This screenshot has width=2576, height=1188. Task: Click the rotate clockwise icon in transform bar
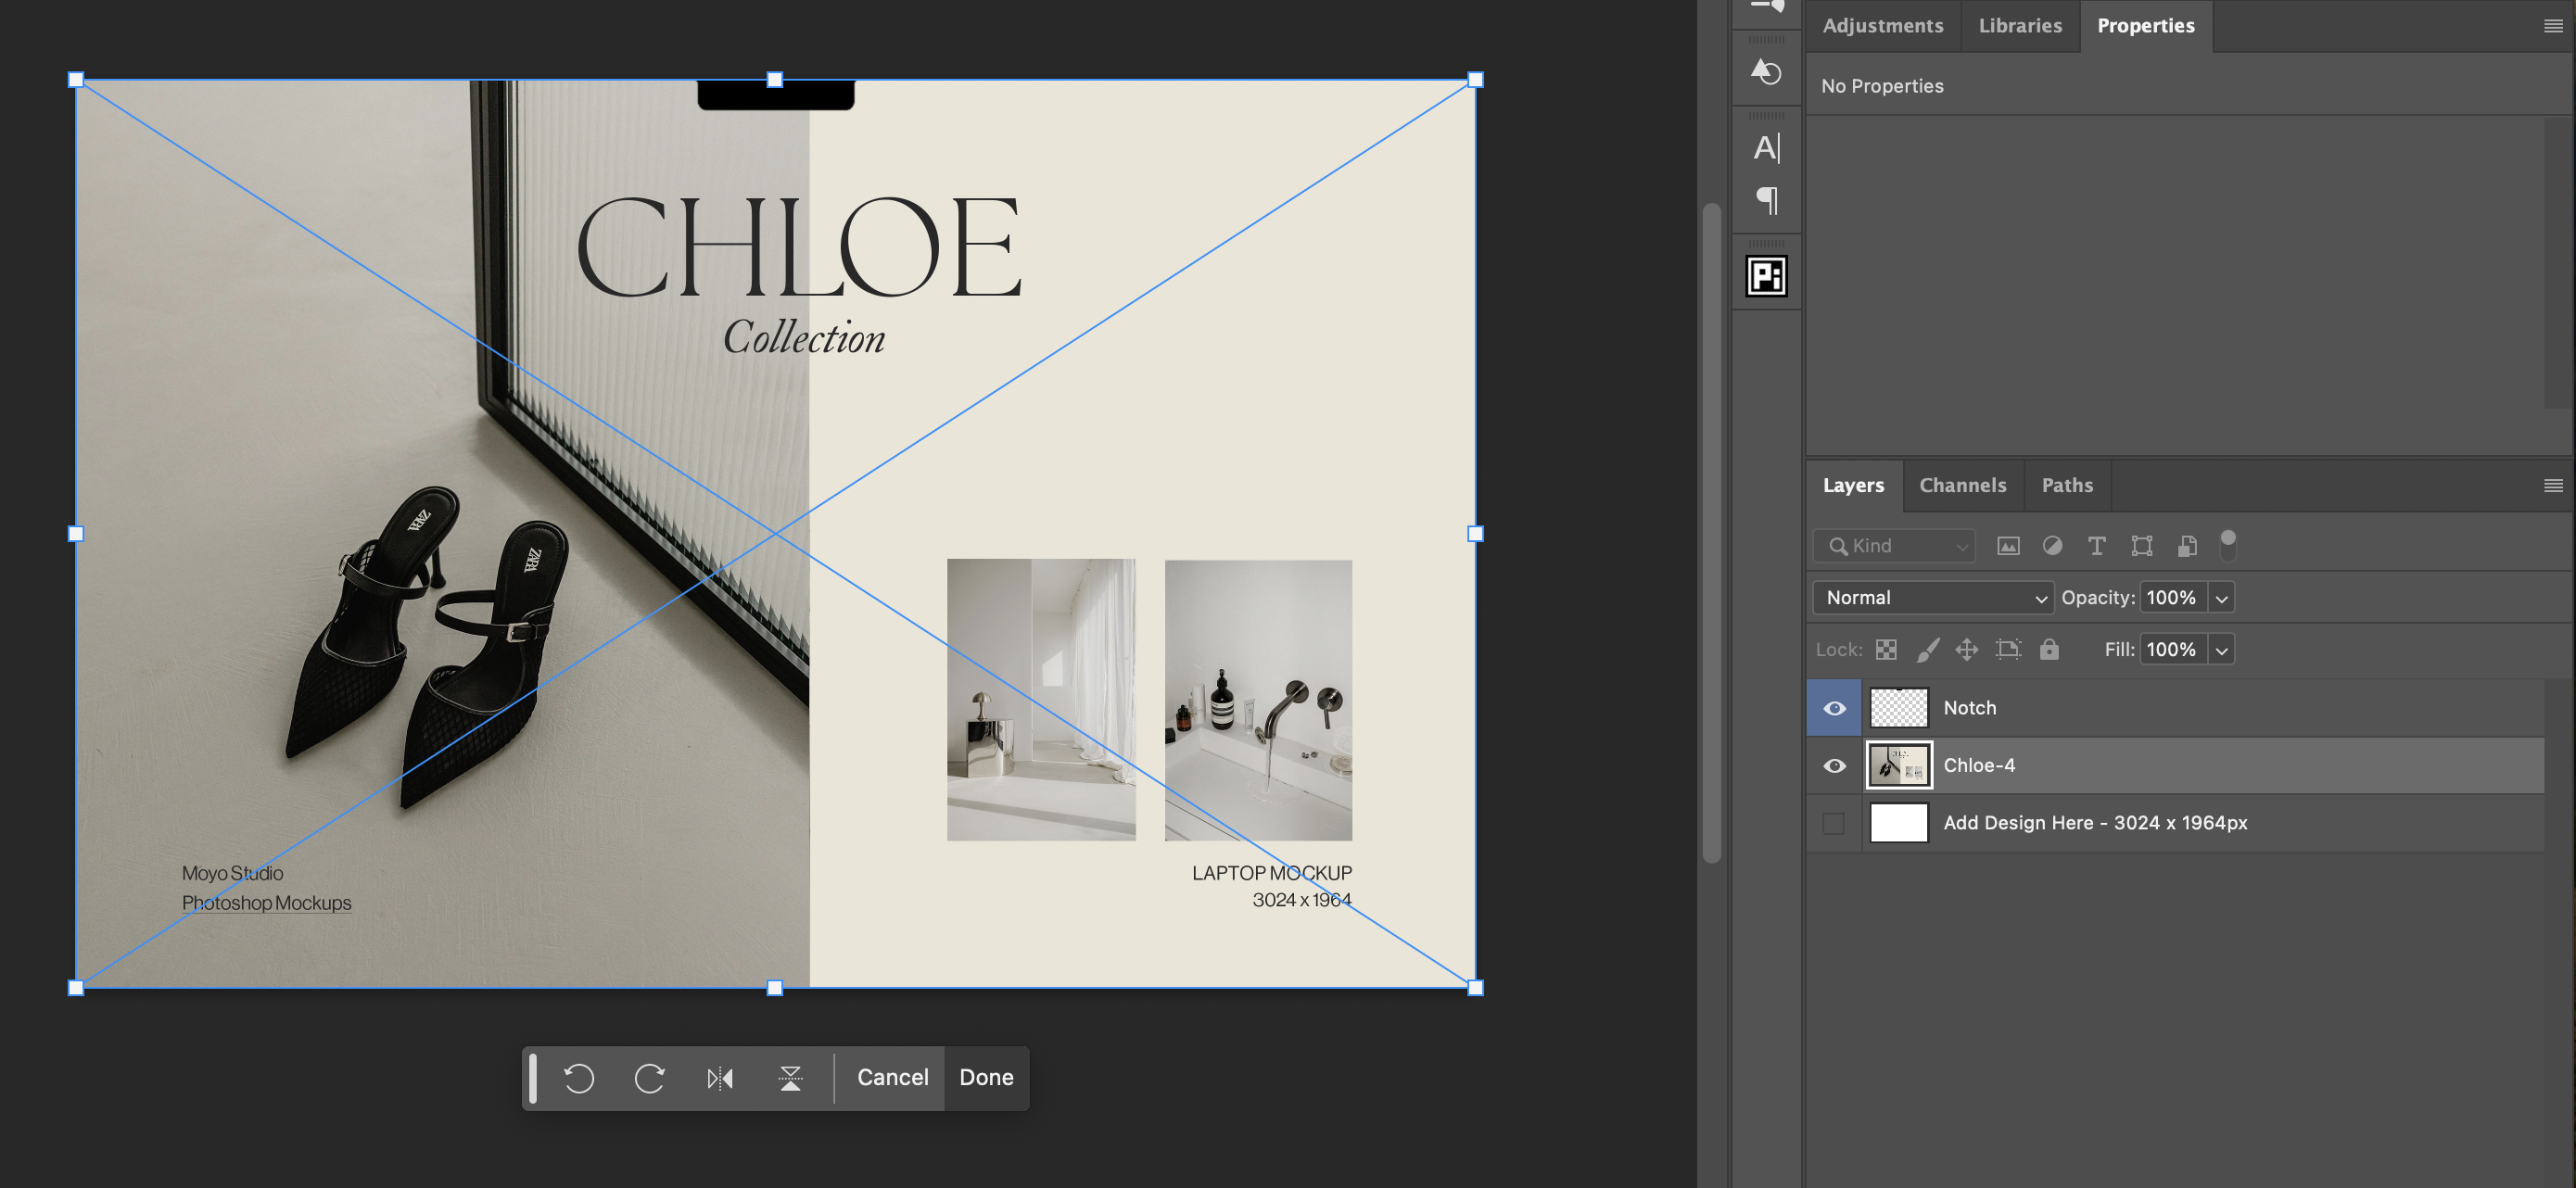[x=649, y=1078]
